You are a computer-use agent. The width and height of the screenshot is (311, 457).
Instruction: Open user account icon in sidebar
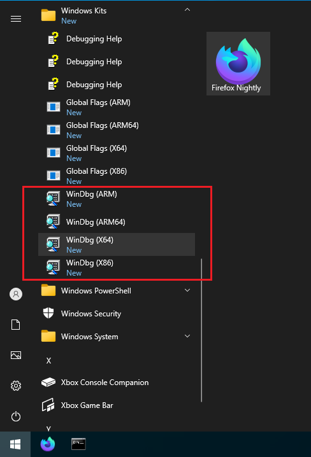(x=16, y=294)
